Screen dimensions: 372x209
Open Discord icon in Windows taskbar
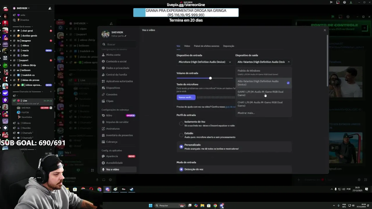[x=222, y=206]
